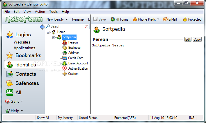
Task: Click the Bank Account money bag icon
Action: tap(65, 63)
